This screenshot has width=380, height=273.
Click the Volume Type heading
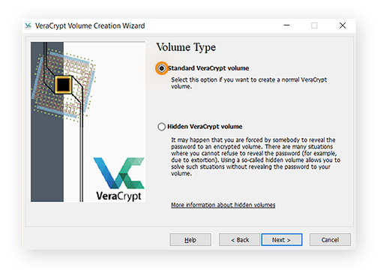[186, 47]
